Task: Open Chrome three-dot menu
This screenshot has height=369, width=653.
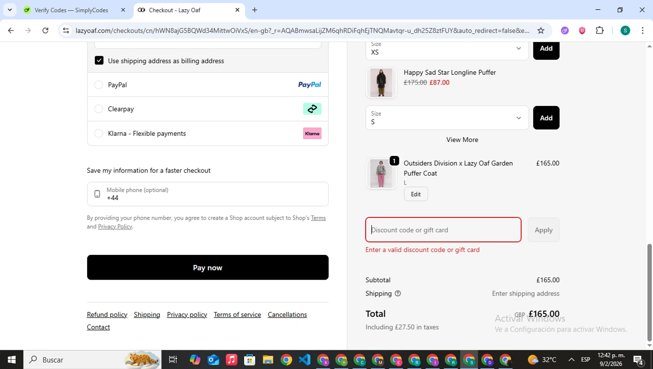Action: point(643,30)
